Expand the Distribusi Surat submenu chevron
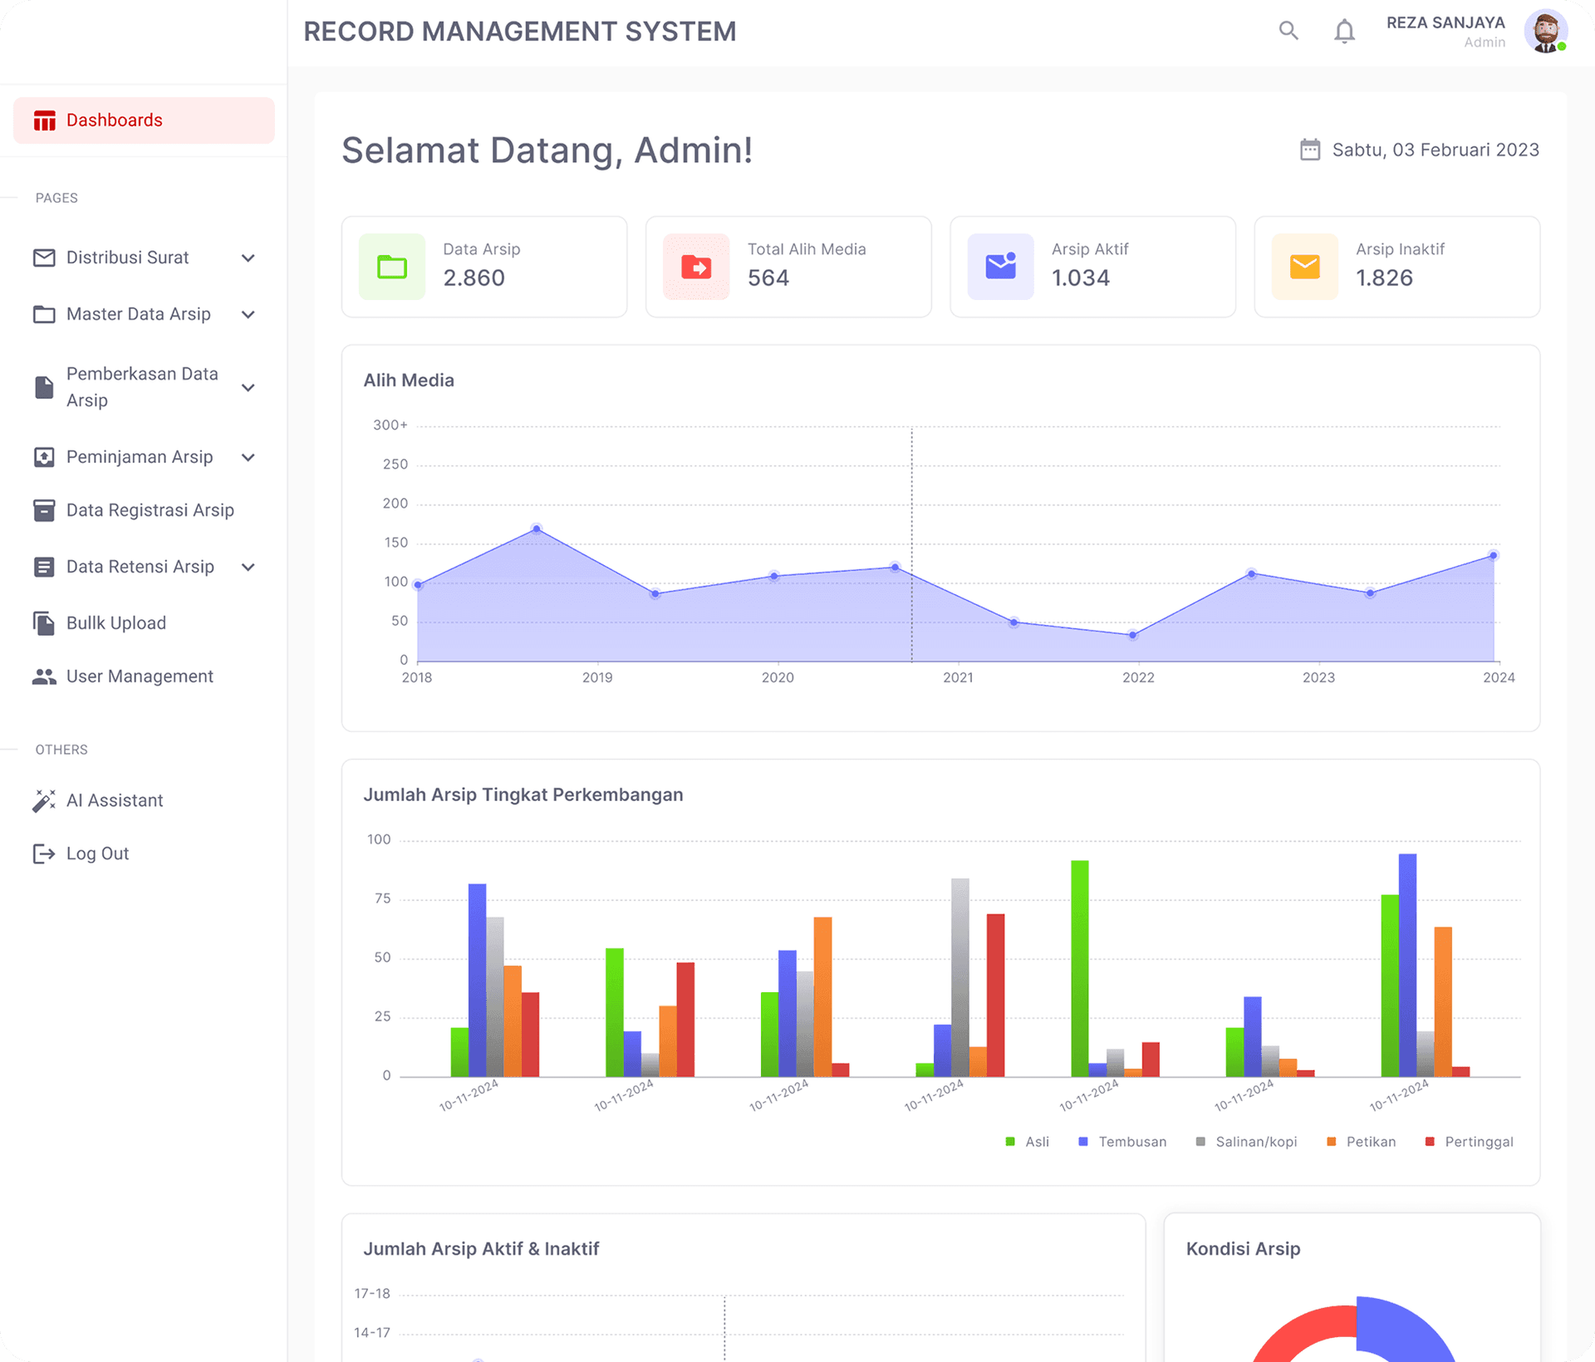The image size is (1595, 1362). (x=248, y=258)
